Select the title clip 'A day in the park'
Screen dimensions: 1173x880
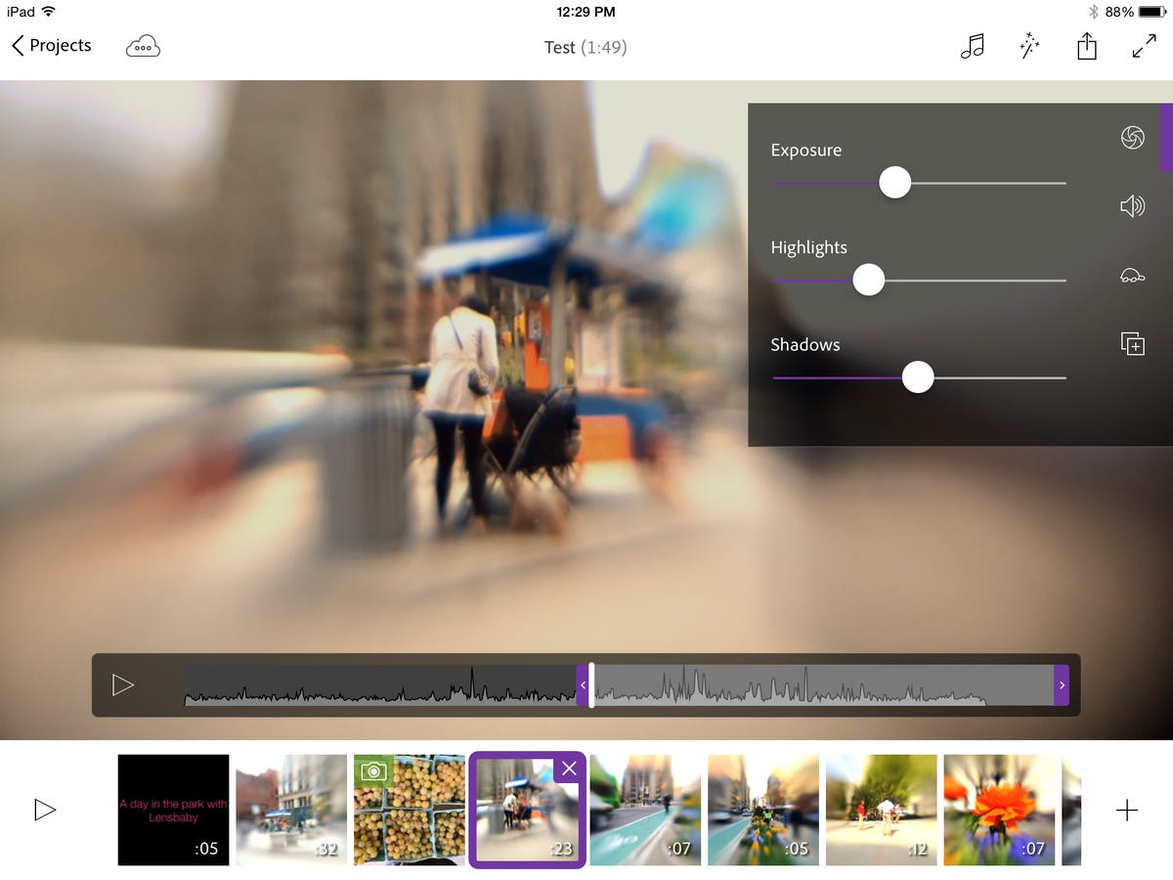(x=173, y=810)
